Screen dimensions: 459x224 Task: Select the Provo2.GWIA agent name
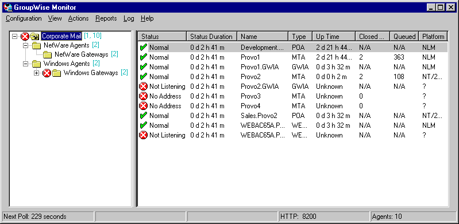tap(260, 87)
